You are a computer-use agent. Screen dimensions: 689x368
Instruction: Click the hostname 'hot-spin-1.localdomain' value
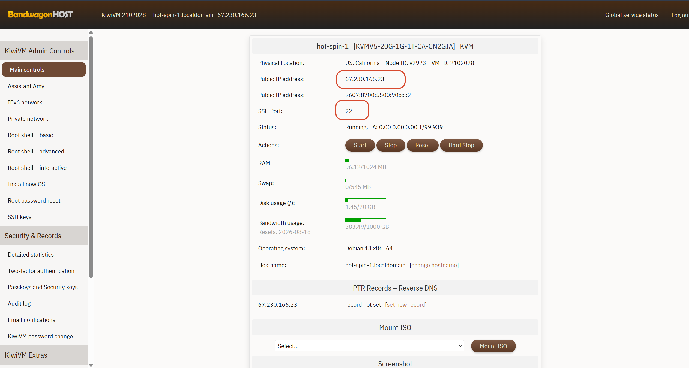tap(375, 265)
